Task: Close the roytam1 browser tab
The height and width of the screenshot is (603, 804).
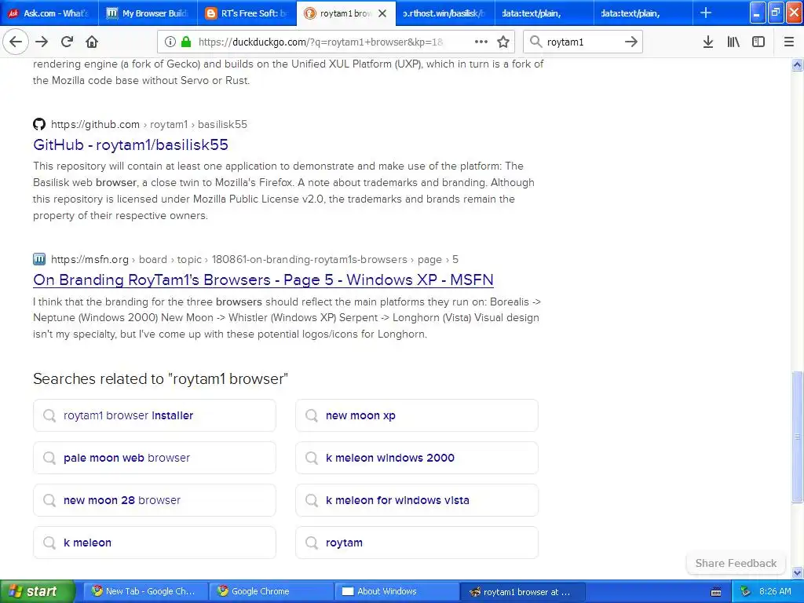Action: tap(382, 13)
